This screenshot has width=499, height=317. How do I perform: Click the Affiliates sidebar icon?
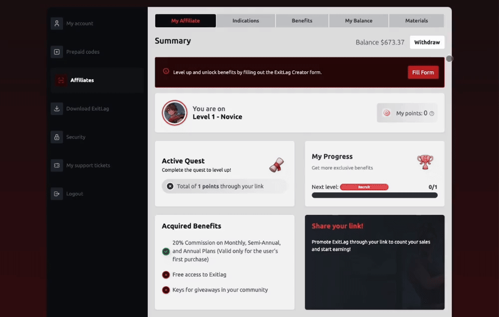click(x=61, y=80)
